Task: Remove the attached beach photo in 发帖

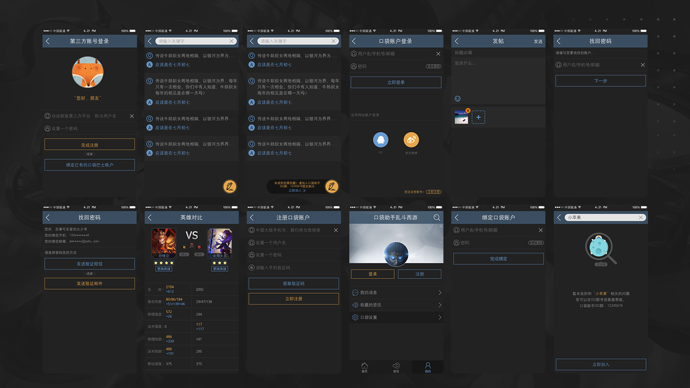Action: pyautogui.click(x=468, y=111)
